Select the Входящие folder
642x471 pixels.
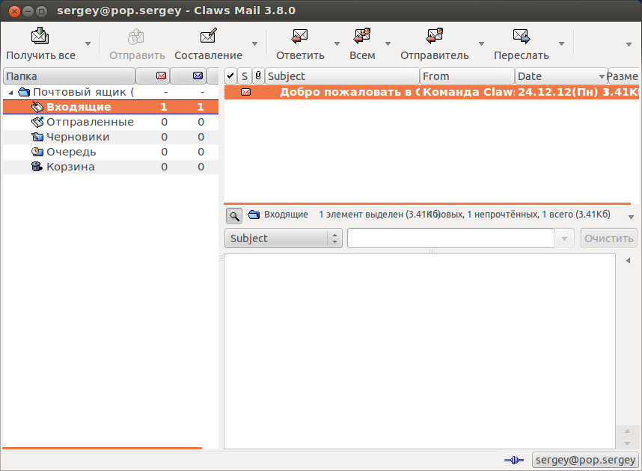tap(111, 107)
